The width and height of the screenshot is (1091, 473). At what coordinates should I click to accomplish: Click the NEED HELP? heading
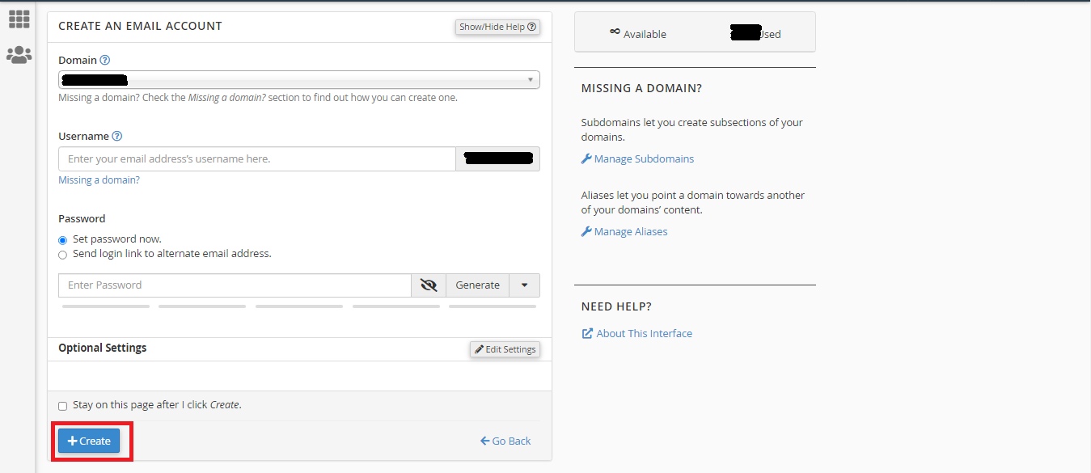point(616,306)
